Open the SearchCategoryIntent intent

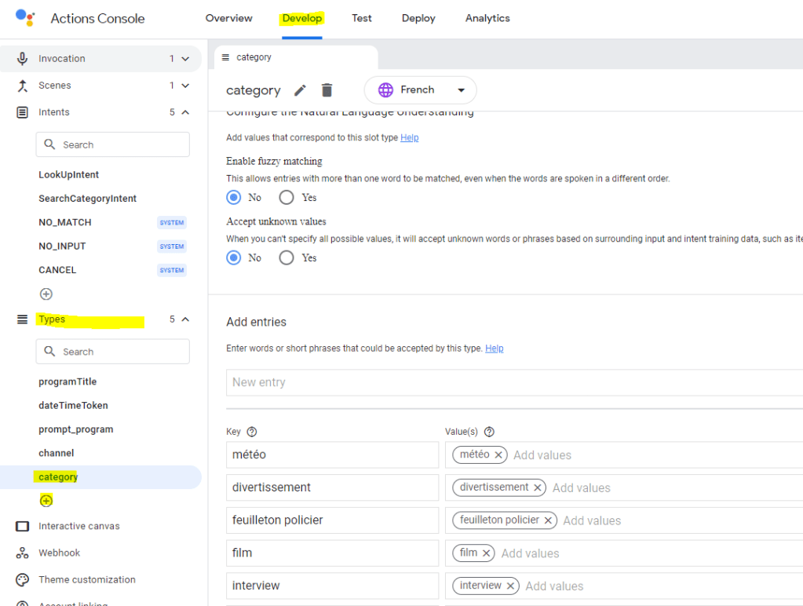point(87,199)
